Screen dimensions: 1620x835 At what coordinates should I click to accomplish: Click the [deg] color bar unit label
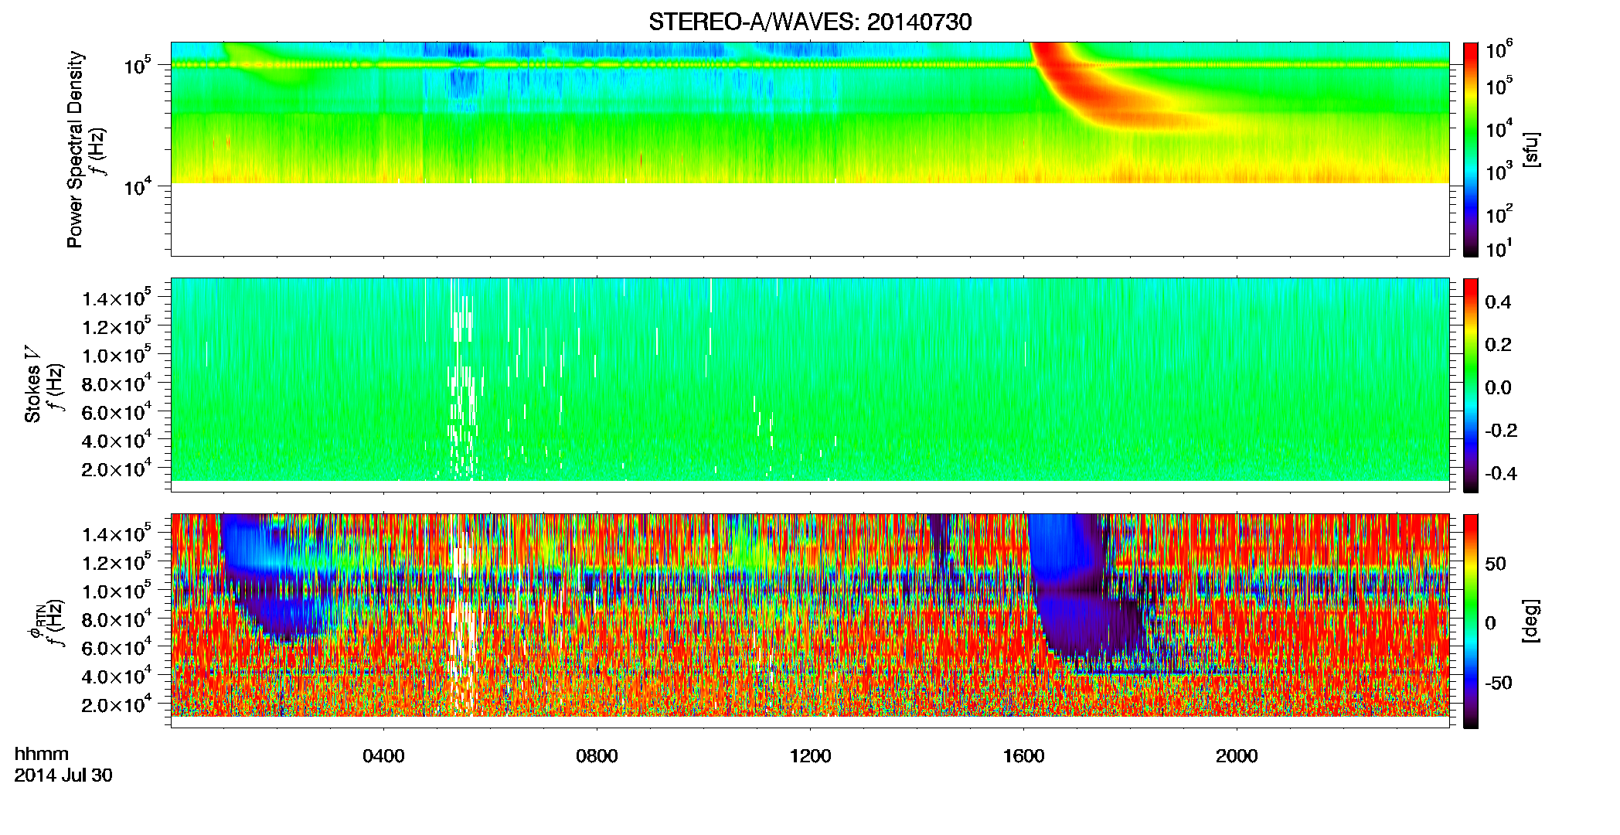click(x=1532, y=621)
